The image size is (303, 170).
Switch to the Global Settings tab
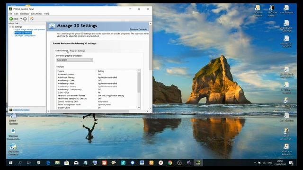62,51
